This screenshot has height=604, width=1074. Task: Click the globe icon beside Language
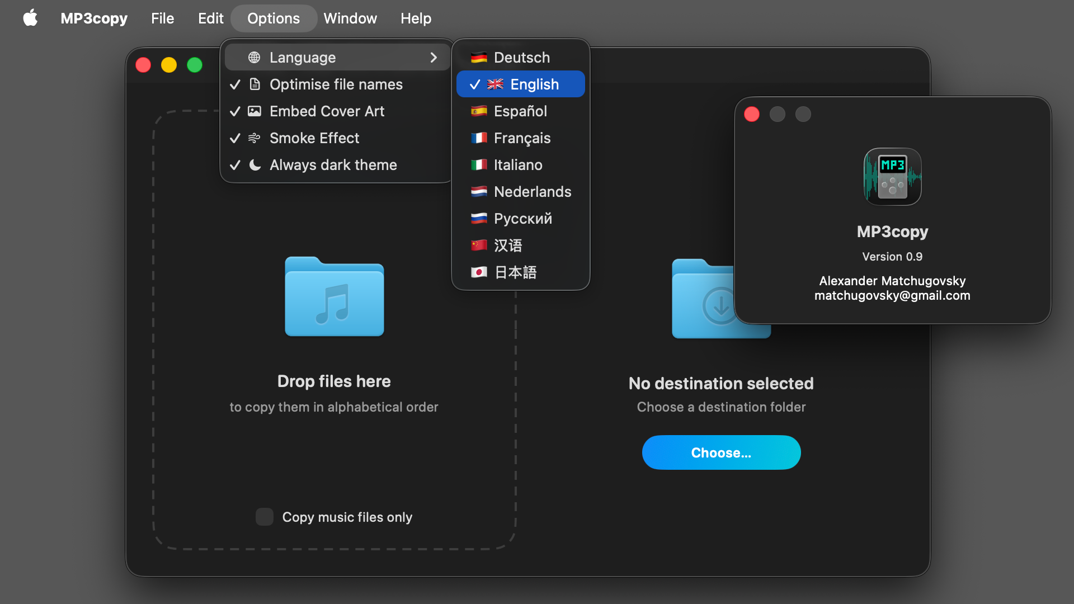255,58
